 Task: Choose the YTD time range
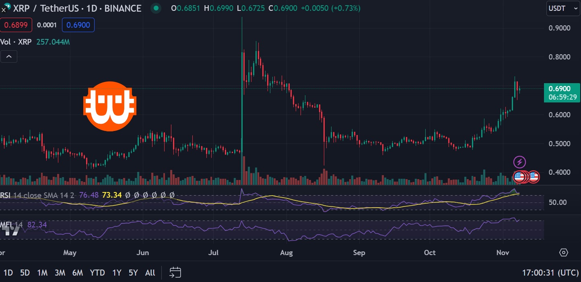coord(97,273)
